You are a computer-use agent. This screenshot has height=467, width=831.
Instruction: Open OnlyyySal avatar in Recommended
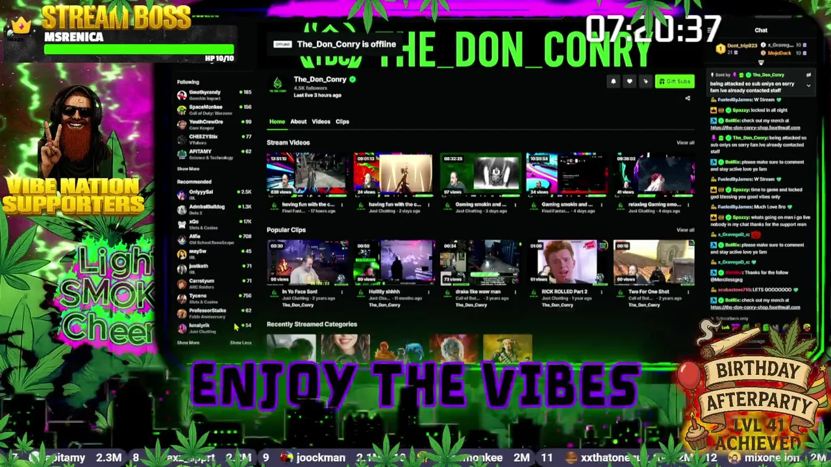click(182, 195)
